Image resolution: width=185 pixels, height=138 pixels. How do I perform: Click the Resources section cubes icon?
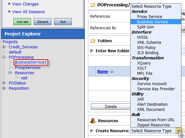(93, 121)
